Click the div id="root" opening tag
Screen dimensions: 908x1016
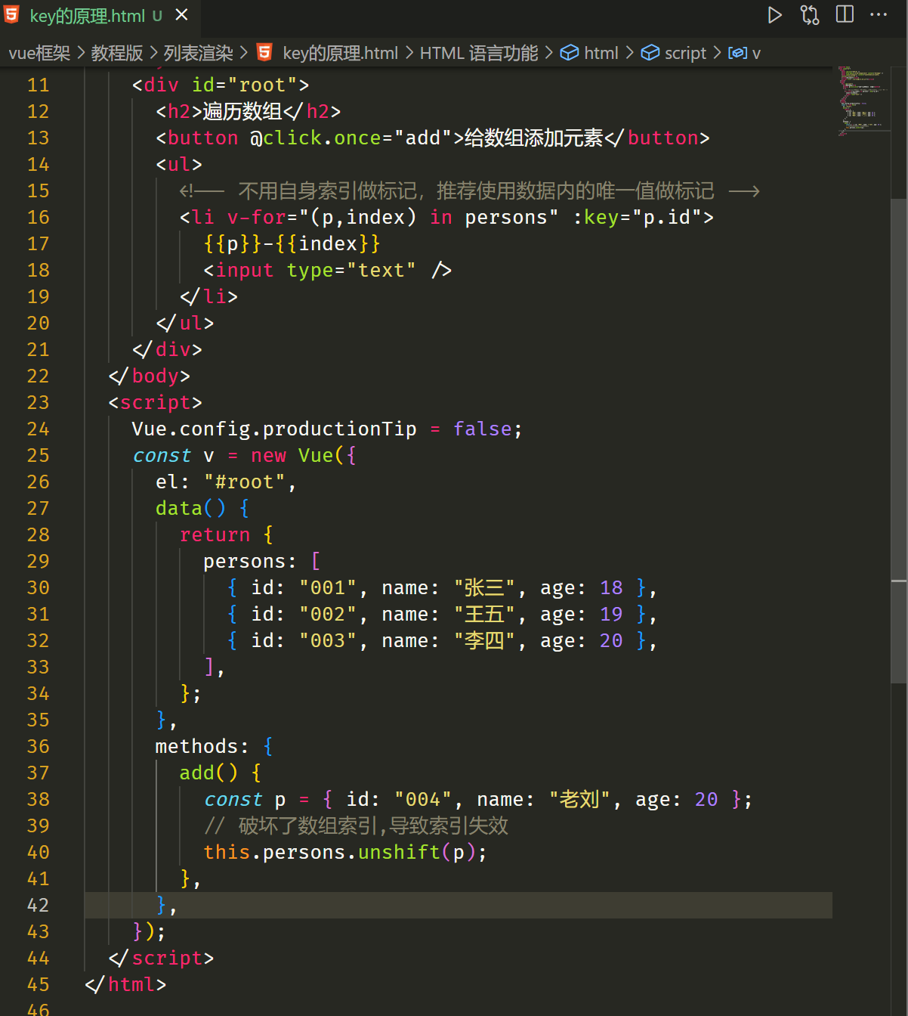[220, 85]
